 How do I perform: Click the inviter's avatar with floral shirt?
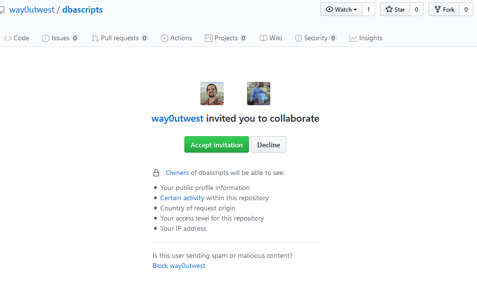pyautogui.click(x=212, y=94)
